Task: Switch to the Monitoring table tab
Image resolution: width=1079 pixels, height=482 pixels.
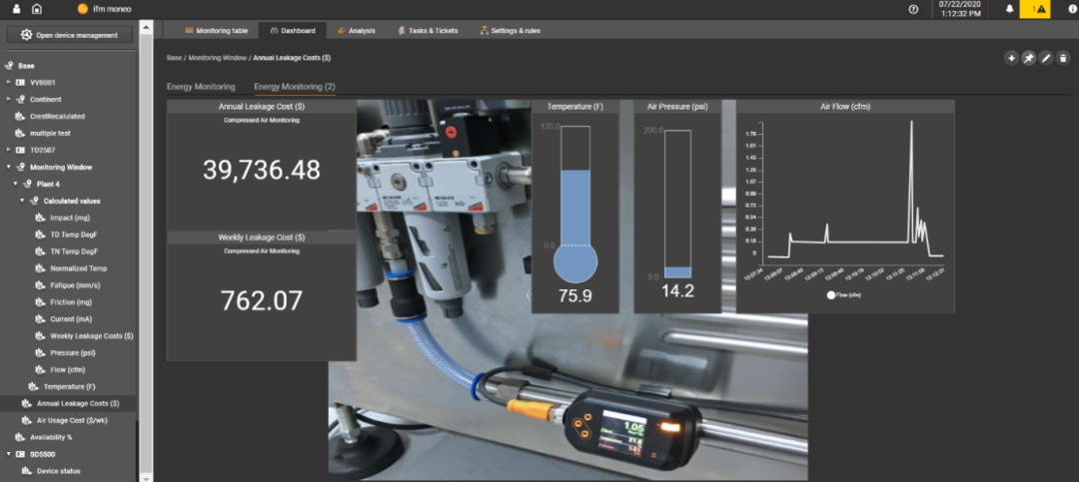Action: click(215, 31)
